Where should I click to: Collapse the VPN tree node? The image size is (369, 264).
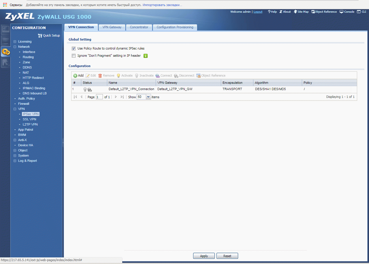(x=15, y=109)
